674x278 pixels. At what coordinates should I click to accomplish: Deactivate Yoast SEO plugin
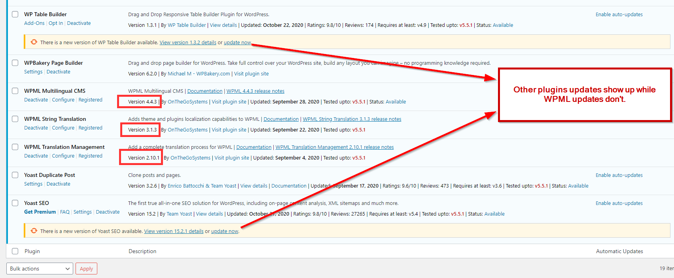(x=108, y=212)
